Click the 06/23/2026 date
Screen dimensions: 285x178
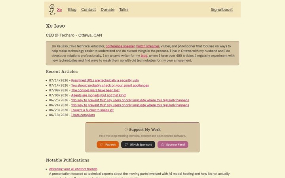(59, 110)
